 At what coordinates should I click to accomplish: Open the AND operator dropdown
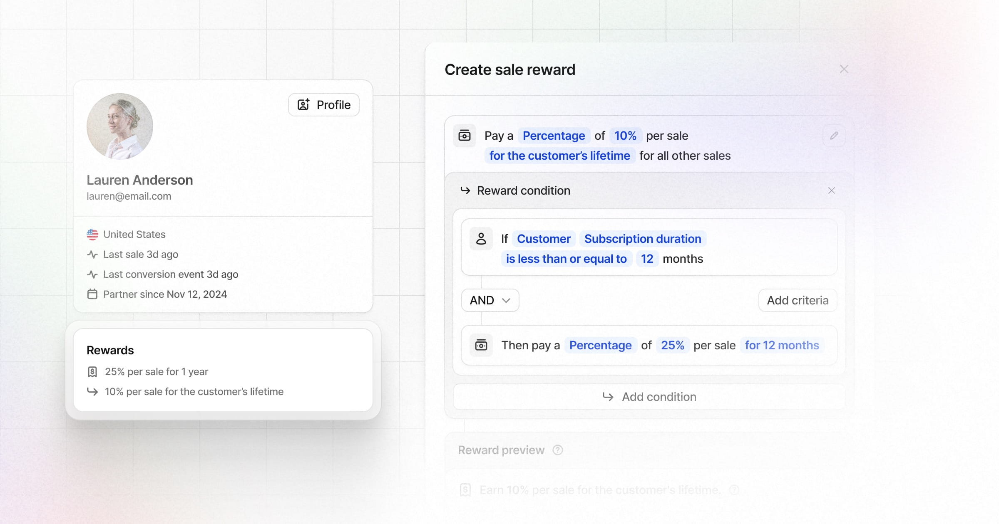coord(490,300)
